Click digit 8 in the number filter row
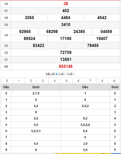 (x=102, y=81)
